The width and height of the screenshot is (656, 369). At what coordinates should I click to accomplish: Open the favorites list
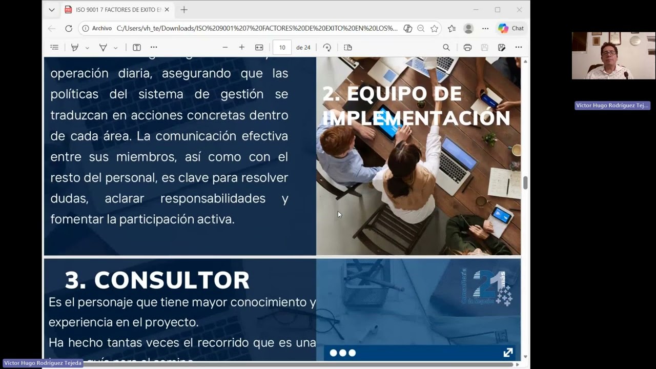(x=452, y=28)
